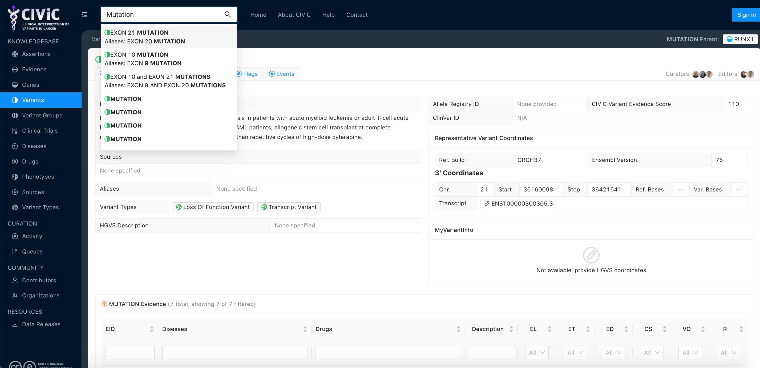Sort evidence table by ED column
The width and height of the screenshot is (760, 368).
626,329
